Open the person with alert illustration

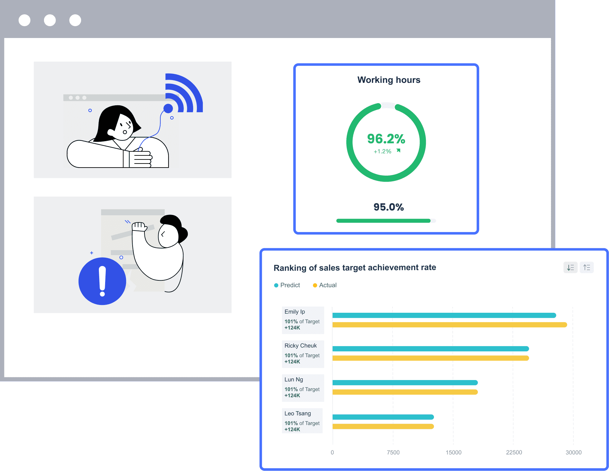[x=133, y=255]
